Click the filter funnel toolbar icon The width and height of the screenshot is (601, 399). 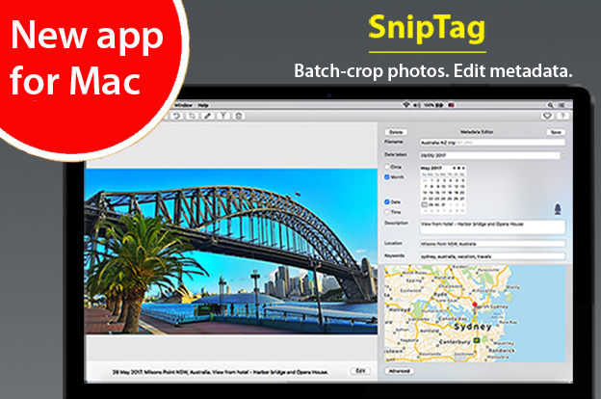click(x=222, y=116)
